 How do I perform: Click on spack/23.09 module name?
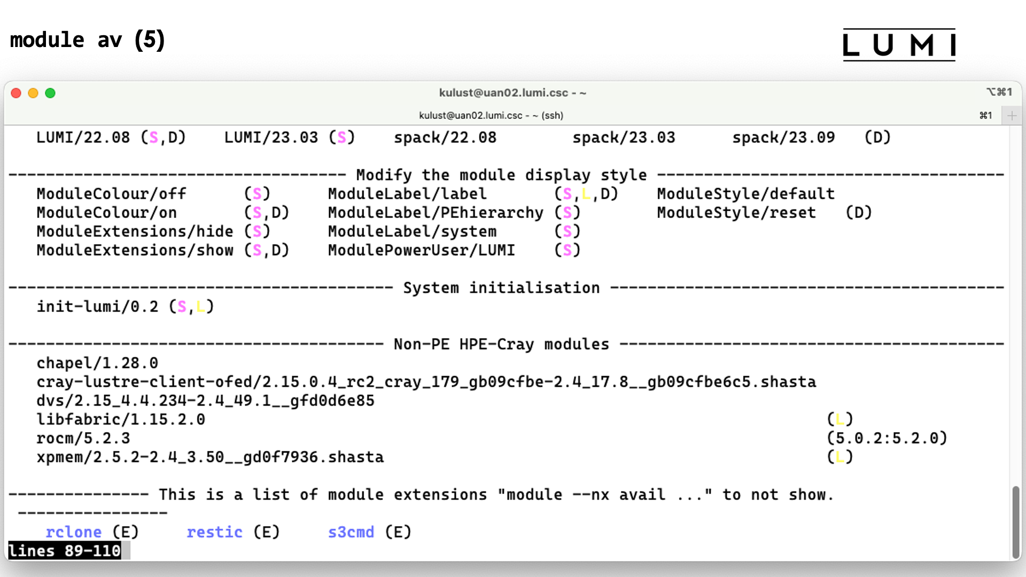point(783,137)
